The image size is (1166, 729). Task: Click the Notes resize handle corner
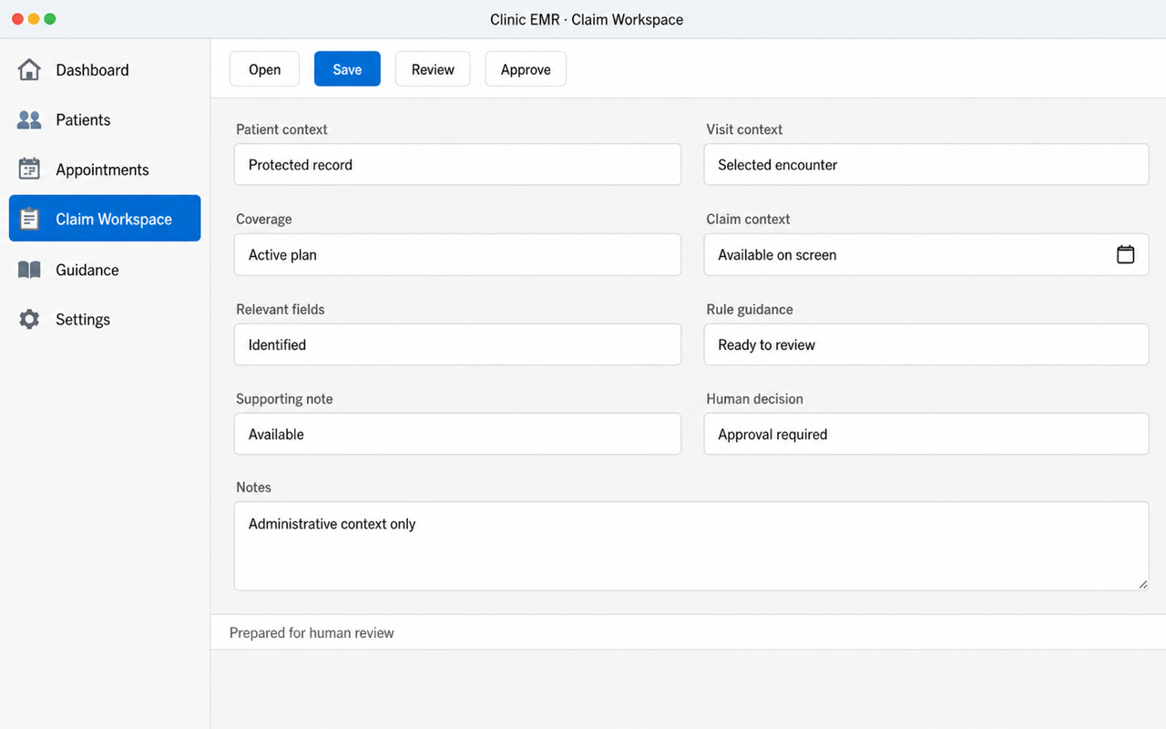coord(1142,584)
